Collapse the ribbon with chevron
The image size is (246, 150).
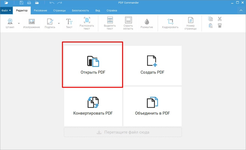pos(241,10)
